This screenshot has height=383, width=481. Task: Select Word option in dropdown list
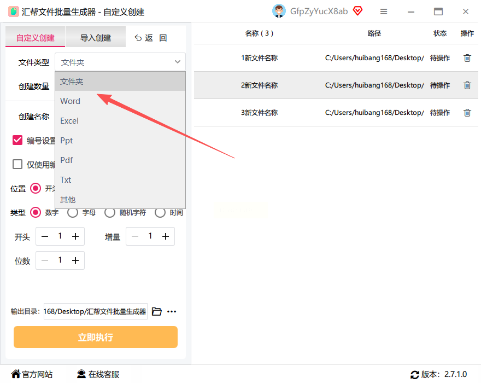pos(120,101)
